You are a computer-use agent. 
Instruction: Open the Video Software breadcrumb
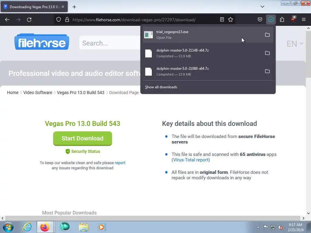pyautogui.click(x=38, y=93)
